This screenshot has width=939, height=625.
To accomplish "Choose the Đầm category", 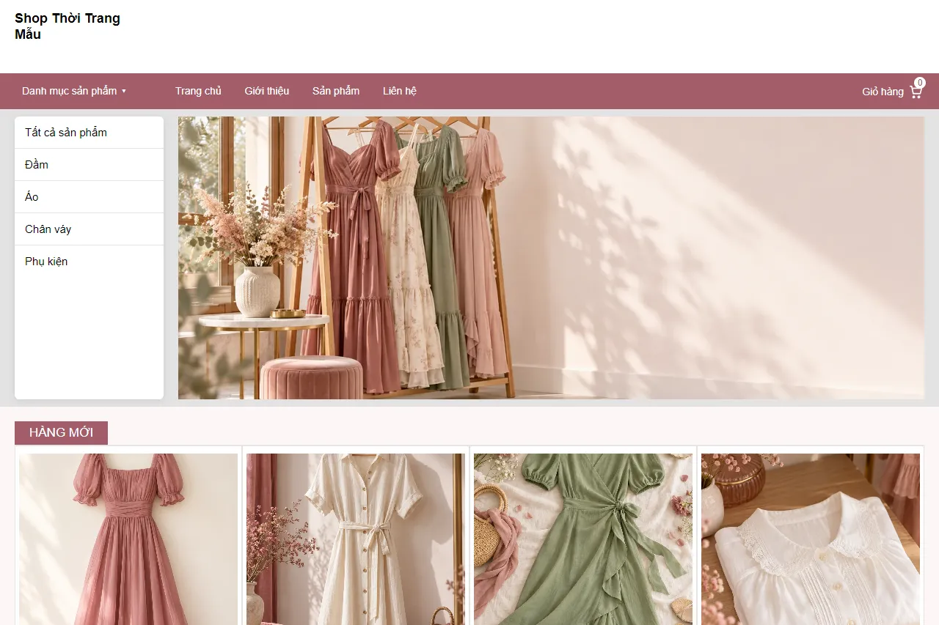I will pos(89,165).
